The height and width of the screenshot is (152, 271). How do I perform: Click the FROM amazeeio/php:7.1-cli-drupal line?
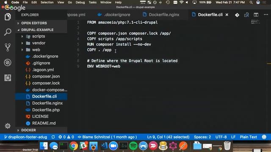click(x=122, y=22)
